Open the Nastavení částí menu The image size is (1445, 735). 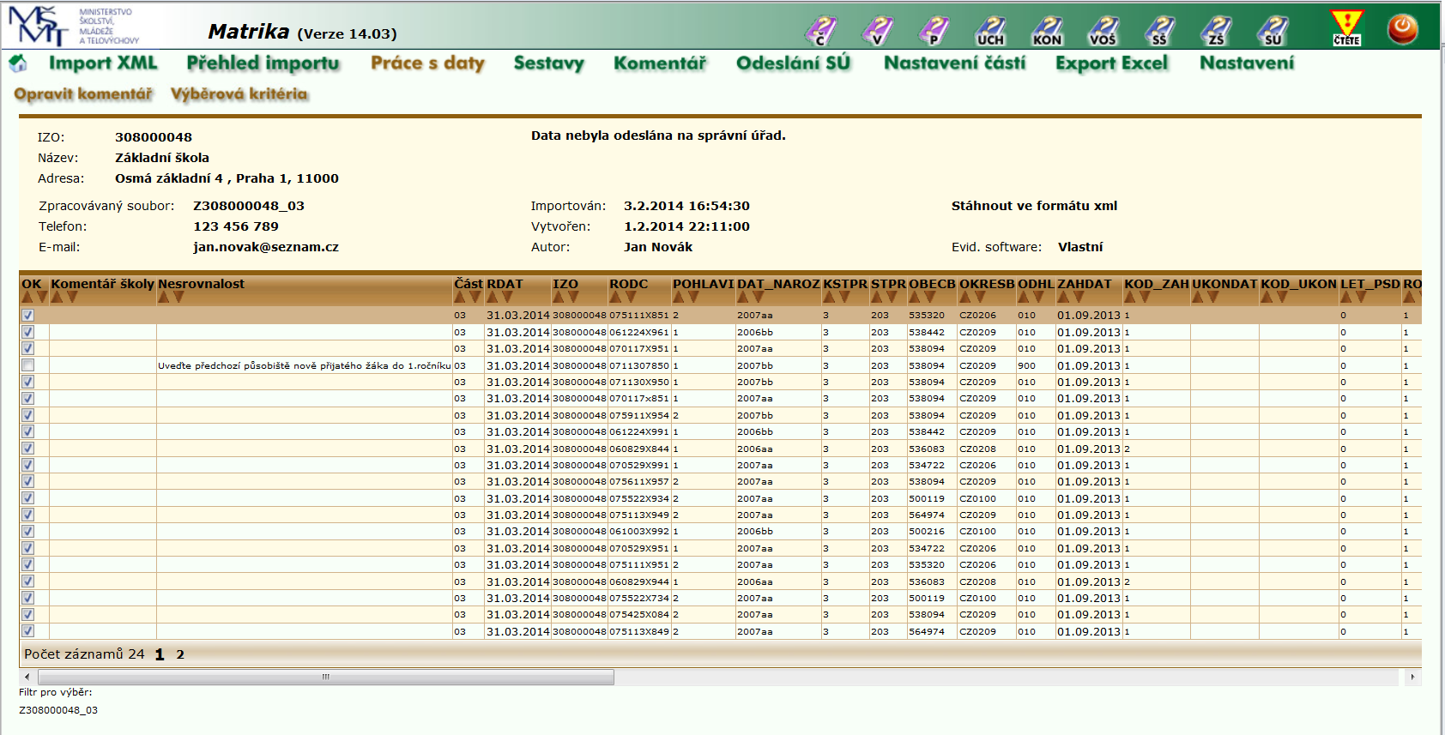(954, 63)
